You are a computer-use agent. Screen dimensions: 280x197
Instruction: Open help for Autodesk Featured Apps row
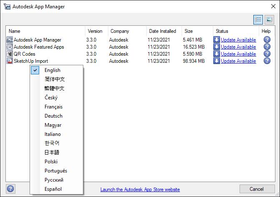coord(267,47)
